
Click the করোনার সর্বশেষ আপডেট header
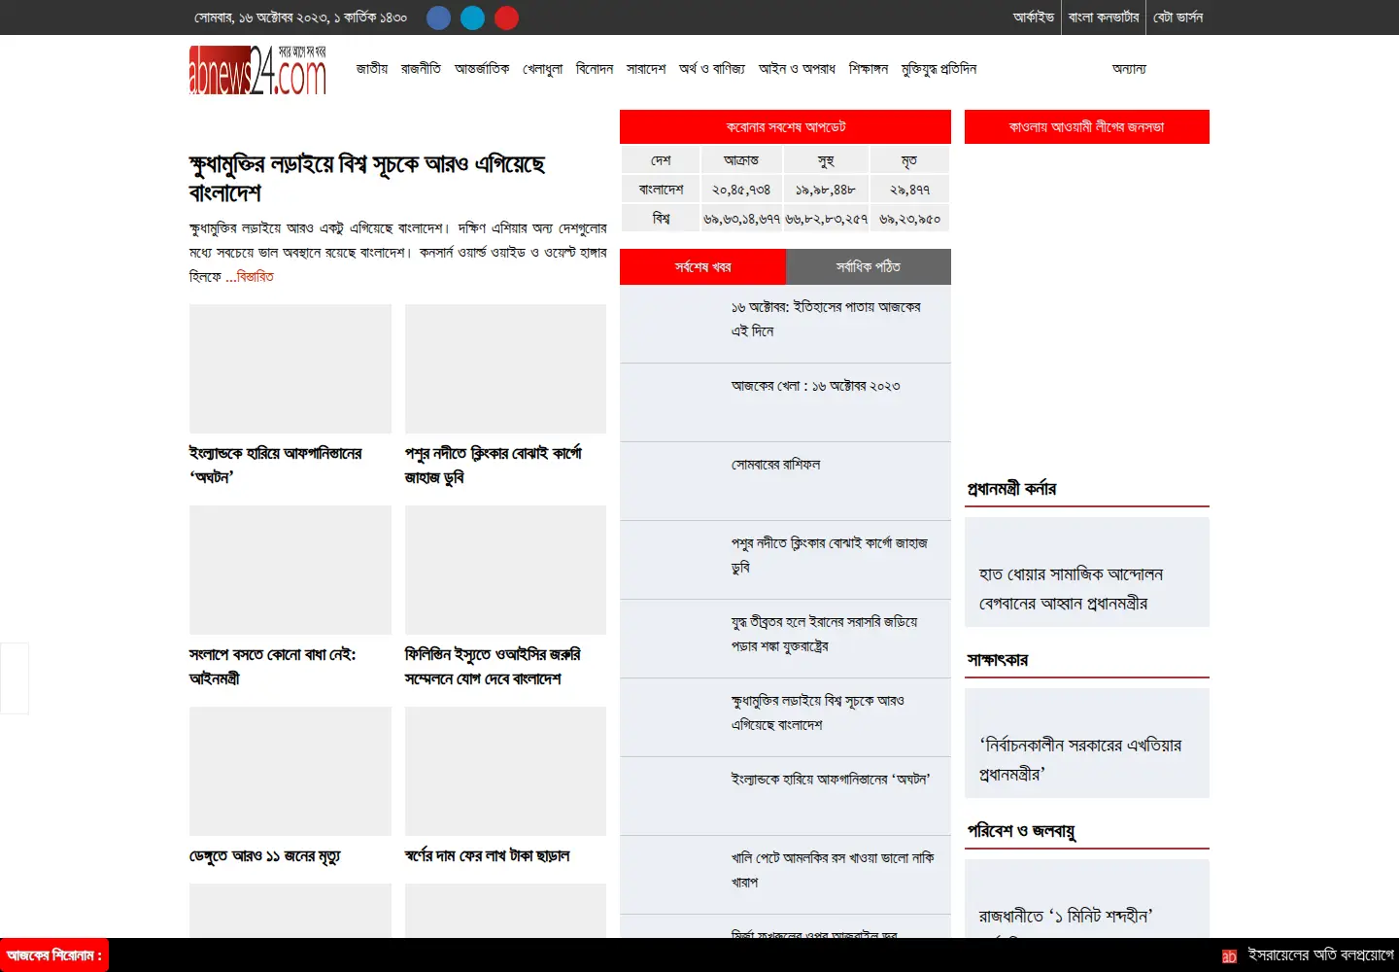pos(785,127)
